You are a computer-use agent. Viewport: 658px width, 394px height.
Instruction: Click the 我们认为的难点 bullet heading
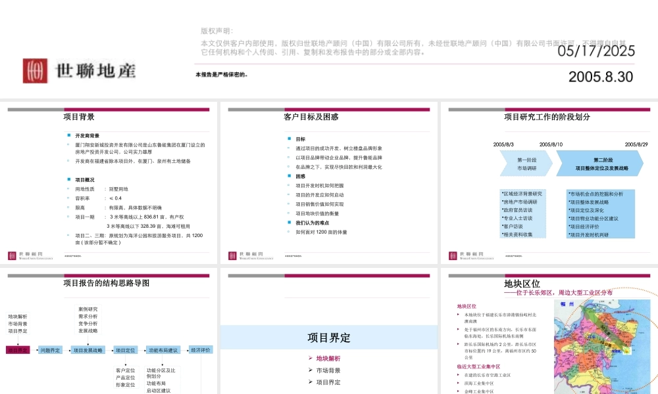tap(312, 223)
